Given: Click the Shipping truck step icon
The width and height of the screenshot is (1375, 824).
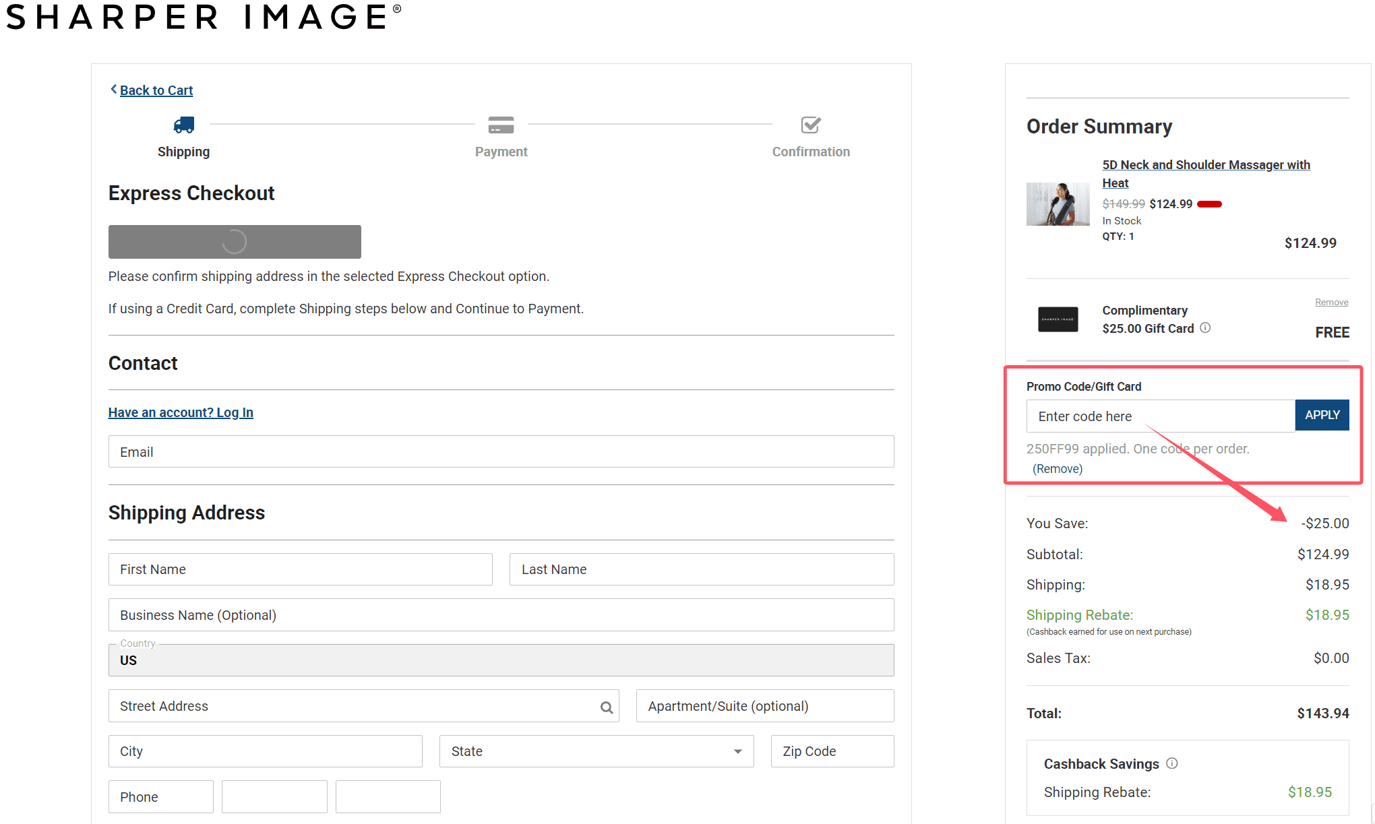Looking at the screenshot, I should [x=183, y=125].
